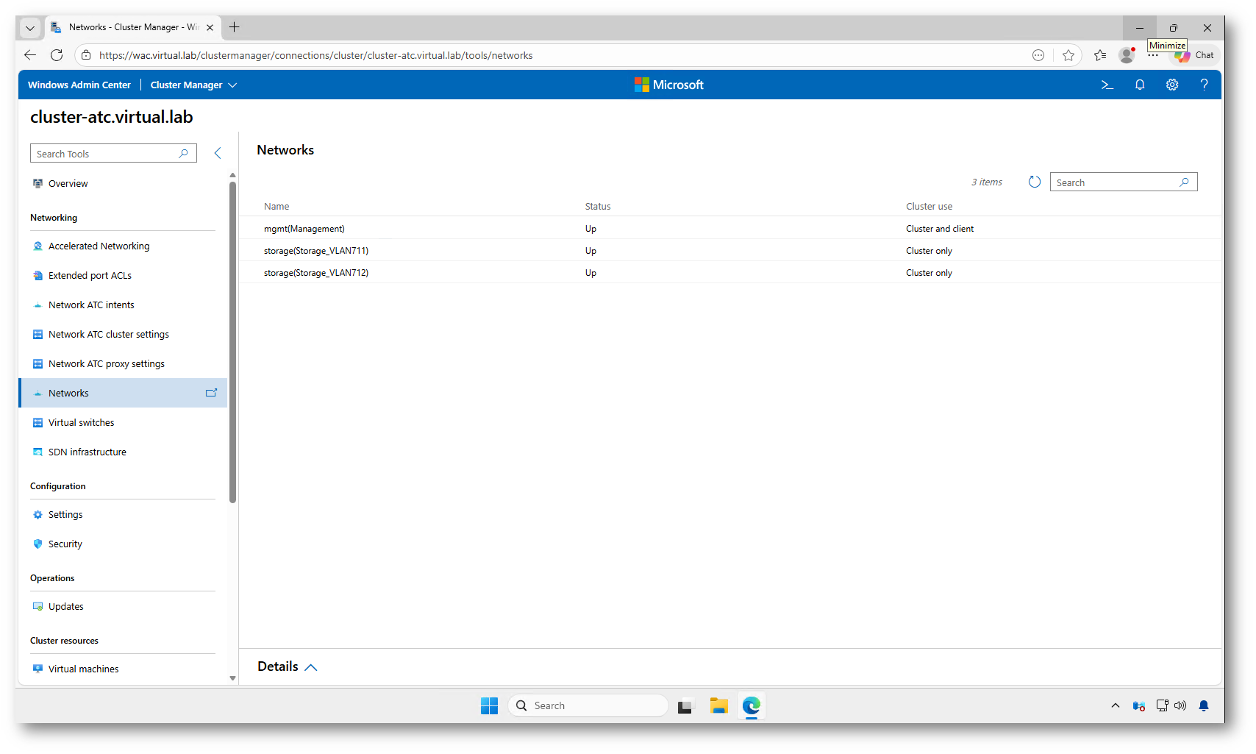Expand the Cluster Manager dropdown

click(193, 85)
